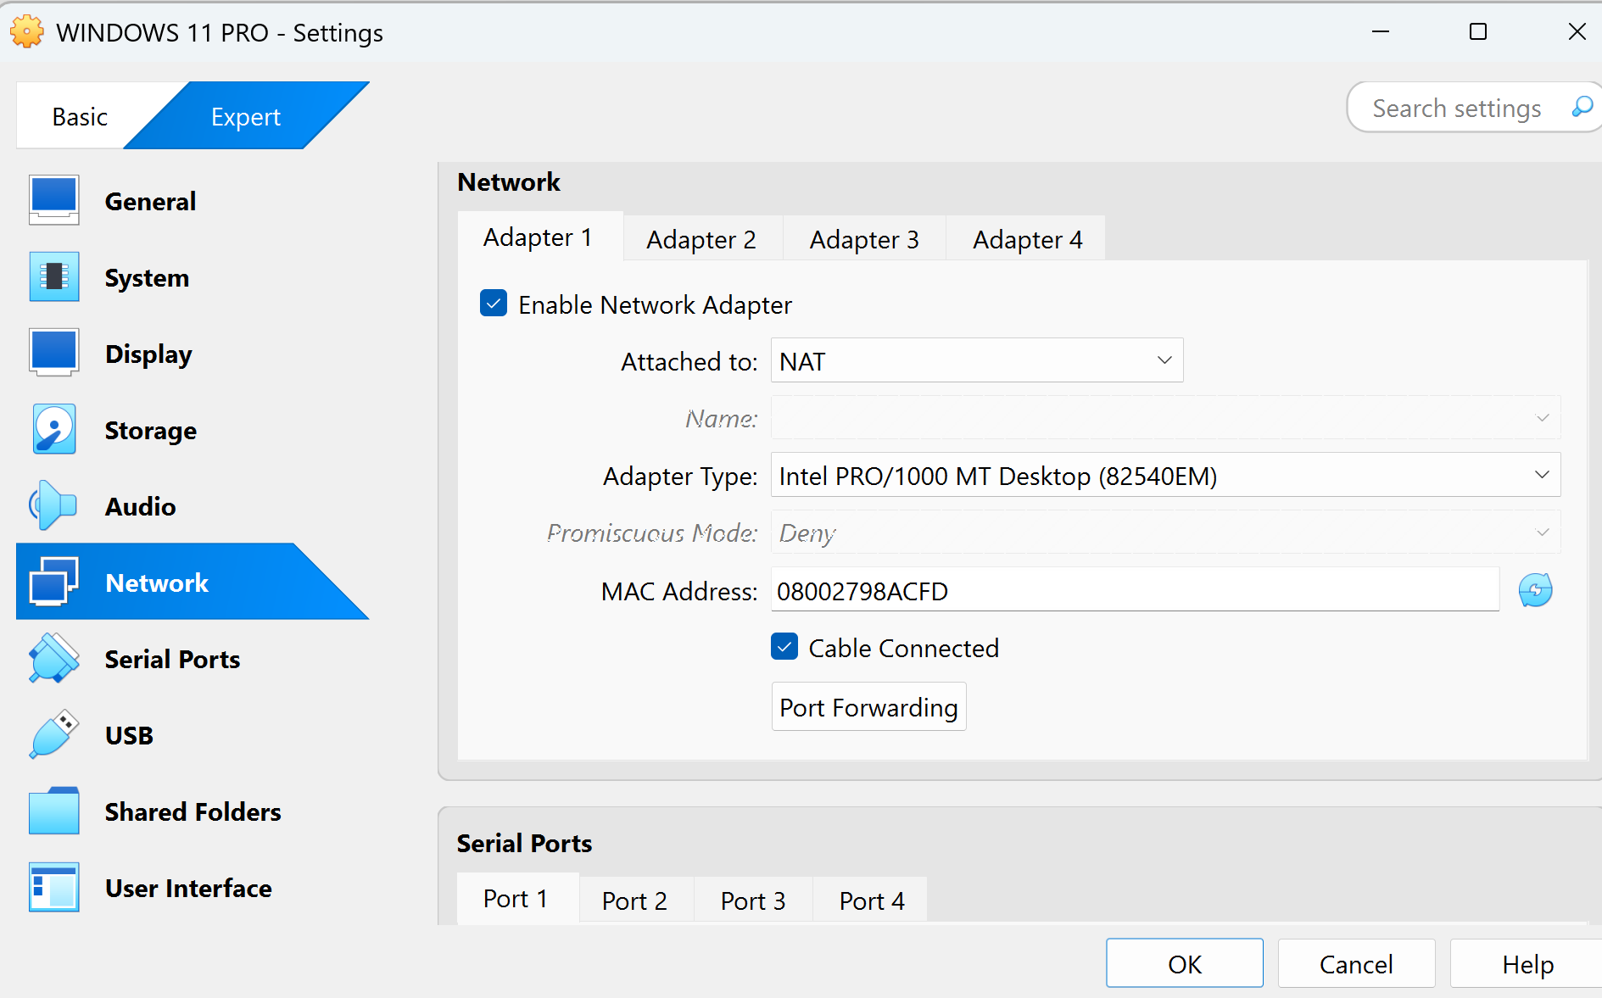The width and height of the screenshot is (1602, 998).
Task: Switch to serial Port 2 tab
Action: [x=635, y=900]
